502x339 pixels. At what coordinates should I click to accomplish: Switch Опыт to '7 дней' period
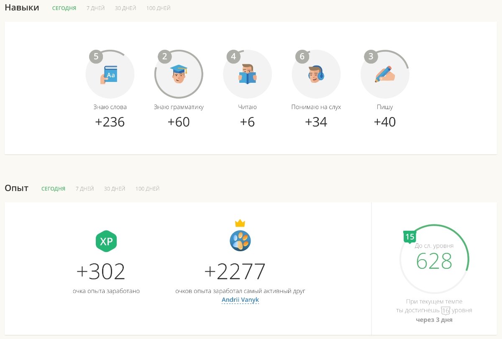(x=85, y=189)
